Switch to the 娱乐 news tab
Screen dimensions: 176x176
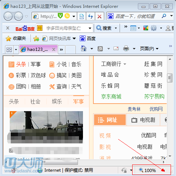(x=57, y=101)
